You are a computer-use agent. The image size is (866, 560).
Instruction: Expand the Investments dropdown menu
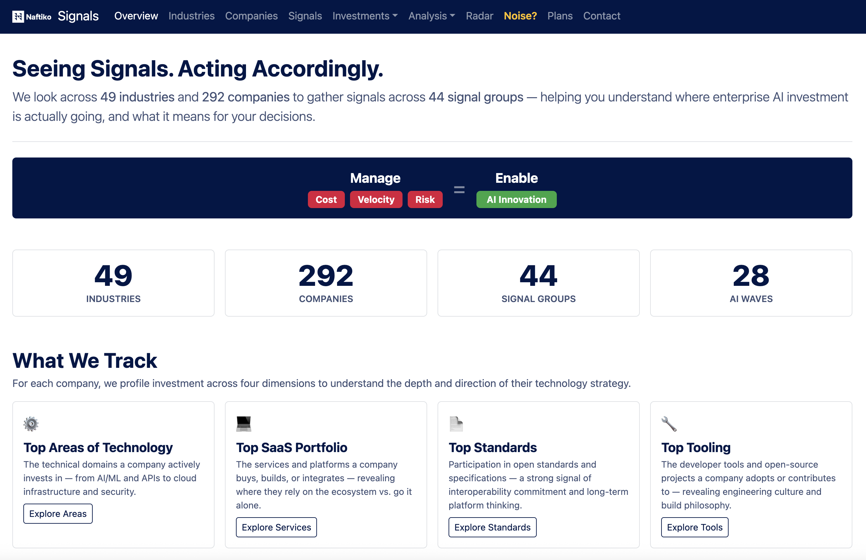pyautogui.click(x=365, y=16)
